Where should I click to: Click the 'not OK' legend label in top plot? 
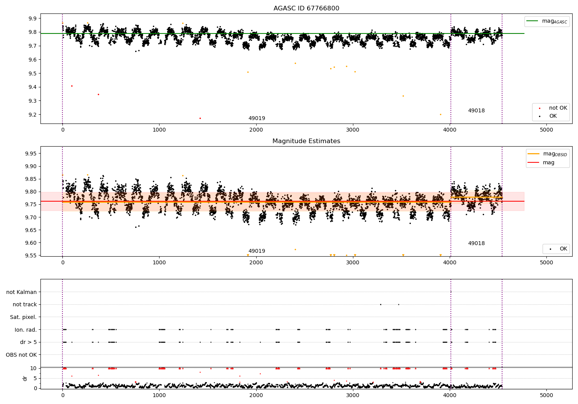coord(558,108)
